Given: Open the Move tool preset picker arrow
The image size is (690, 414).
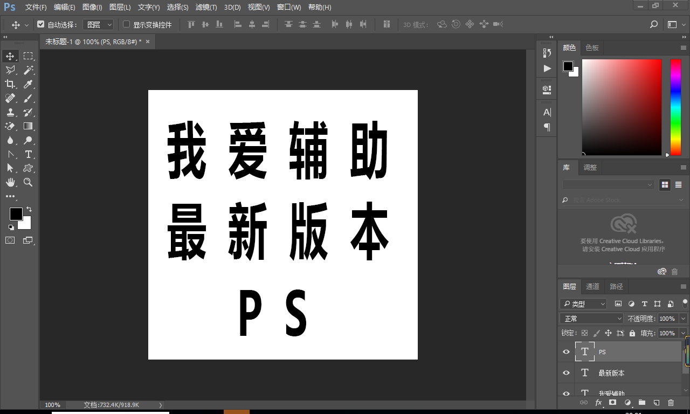Looking at the screenshot, I should tap(26, 25).
